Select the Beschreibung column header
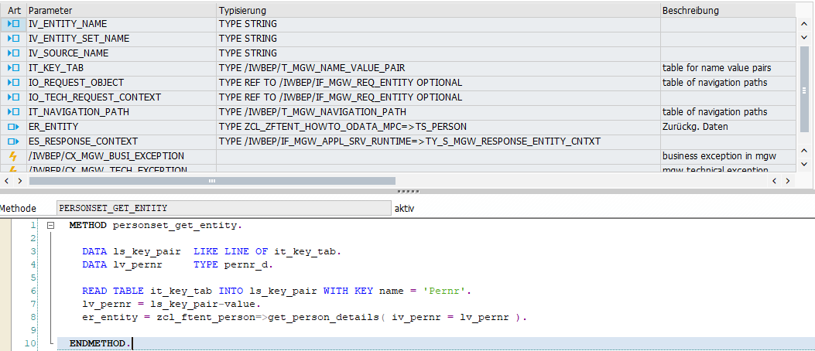 click(x=728, y=10)
